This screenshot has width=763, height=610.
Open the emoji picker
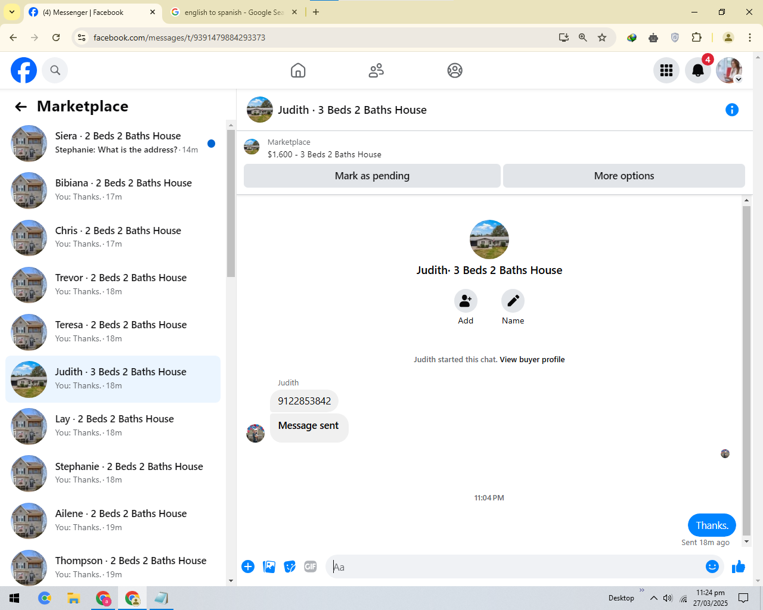712,567
